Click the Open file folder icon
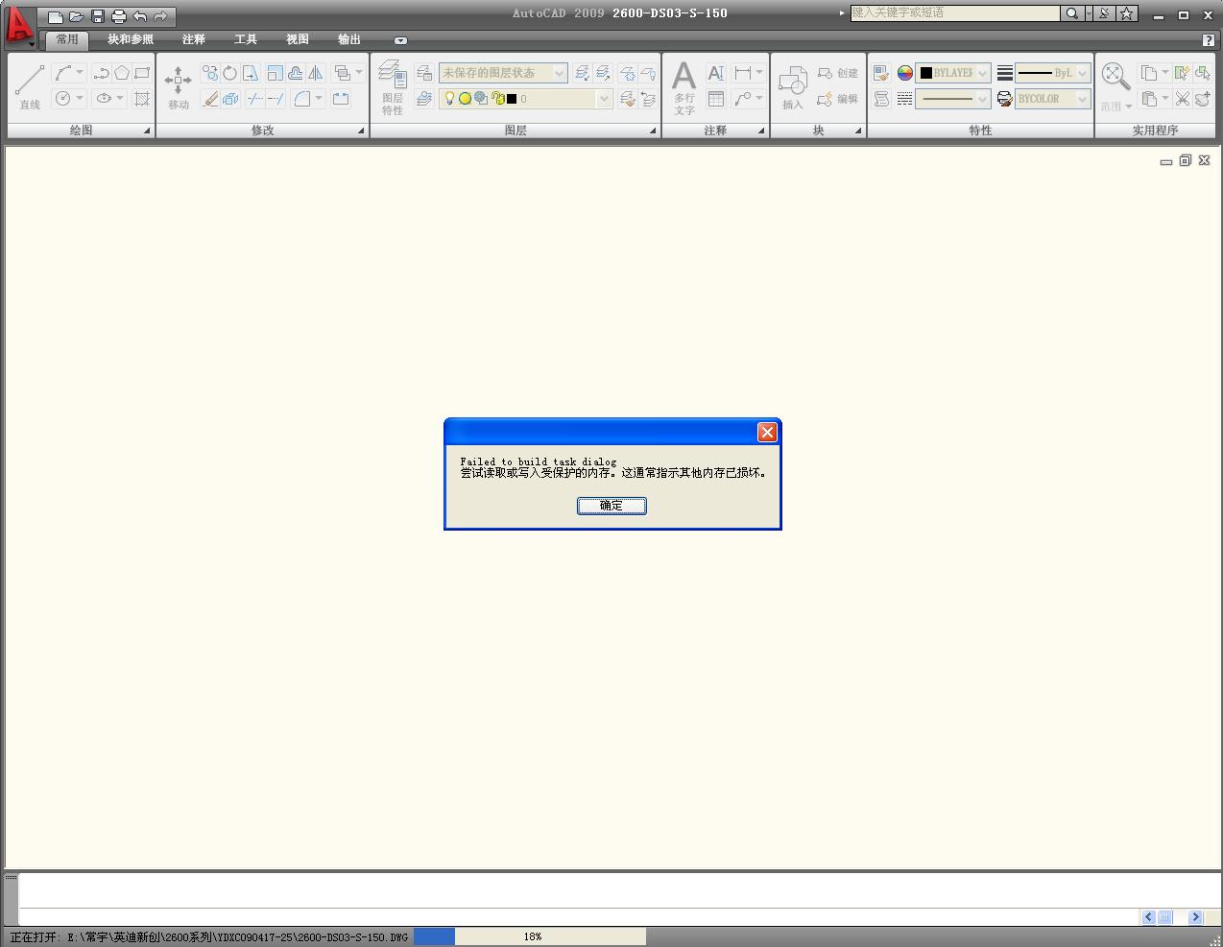This screenshot has width=1223, height=947. (77, 16)
